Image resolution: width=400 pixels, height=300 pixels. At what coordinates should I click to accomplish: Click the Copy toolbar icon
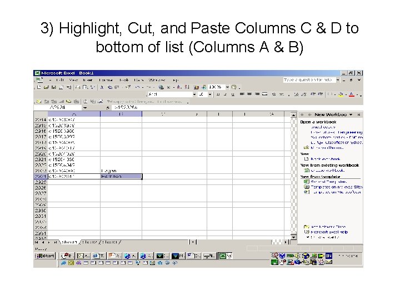(x=109, y=87)
